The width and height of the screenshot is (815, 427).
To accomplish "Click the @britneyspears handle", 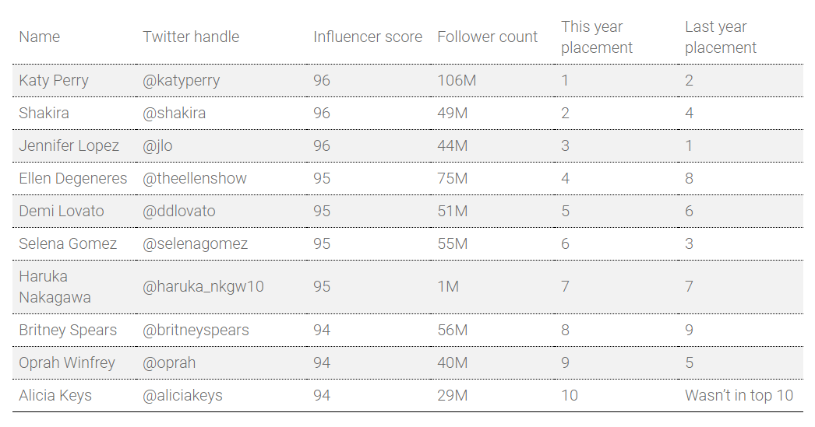I will click(196, 330).
